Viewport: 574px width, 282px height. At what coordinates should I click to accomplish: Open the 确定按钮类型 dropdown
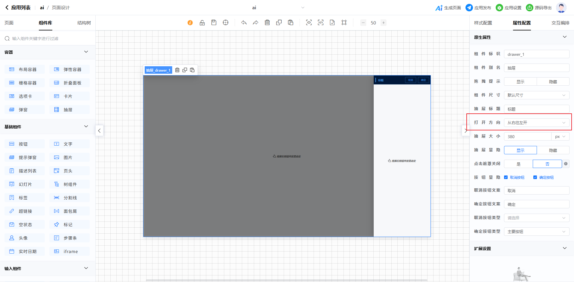tap(536, 232)
